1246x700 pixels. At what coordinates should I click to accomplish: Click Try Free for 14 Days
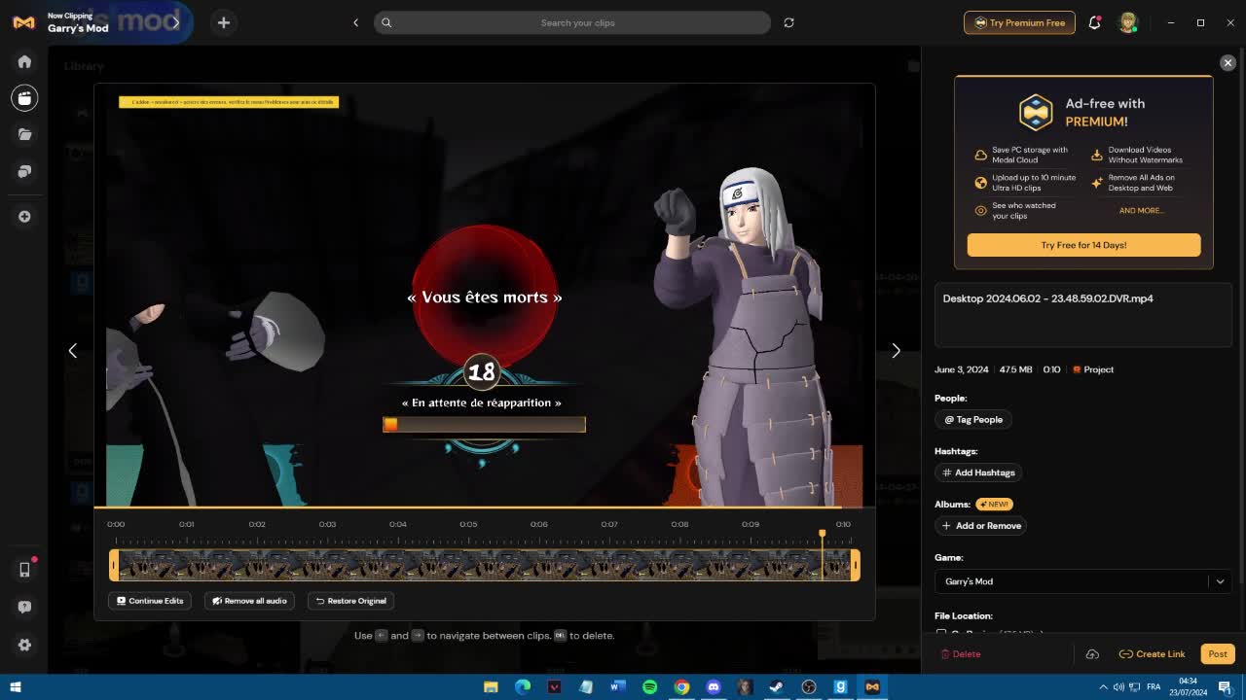pyautogui.click(x=1083, y=245)
